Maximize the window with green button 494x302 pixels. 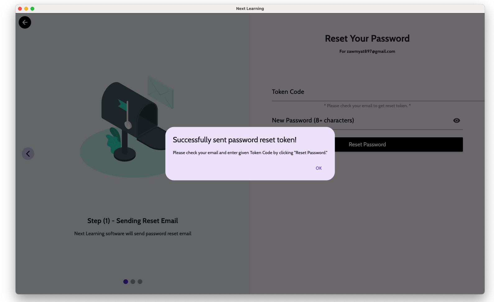pyautogui.click(x=32, y=9)
